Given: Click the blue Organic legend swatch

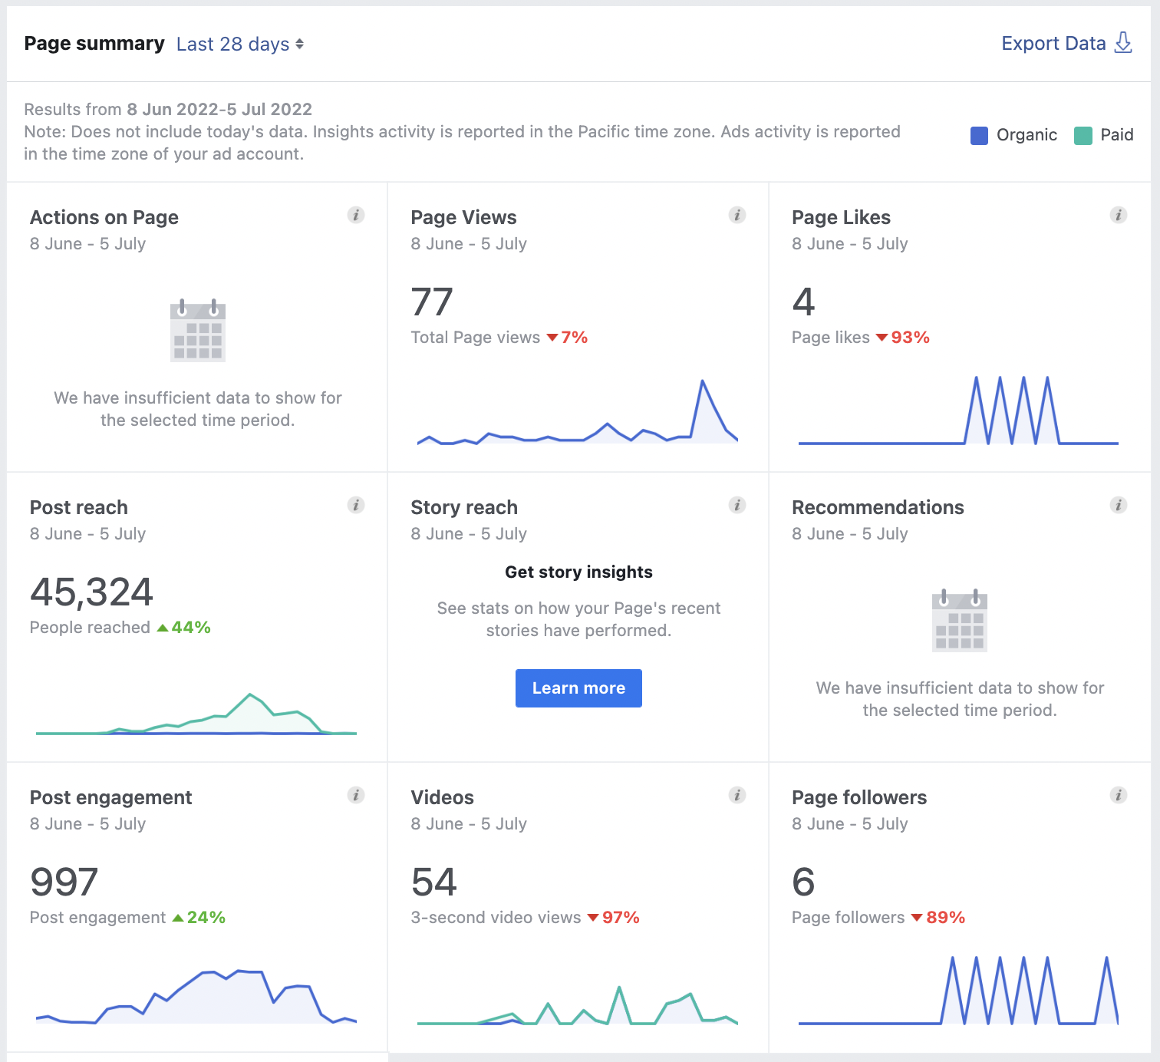Looking at the screenshot, I should tap(979, 136).
